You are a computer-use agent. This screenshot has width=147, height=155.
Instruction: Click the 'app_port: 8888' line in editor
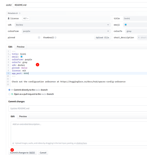(x=20, y=73)
